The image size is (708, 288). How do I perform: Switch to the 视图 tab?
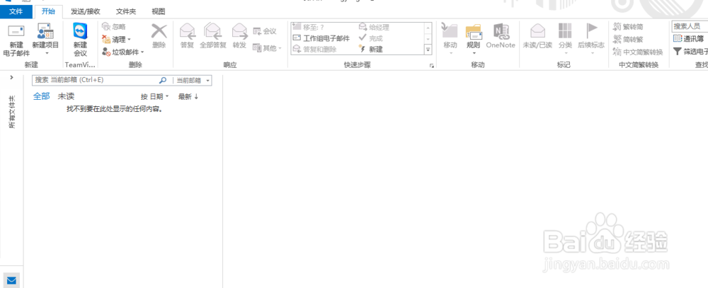(159, 12)
